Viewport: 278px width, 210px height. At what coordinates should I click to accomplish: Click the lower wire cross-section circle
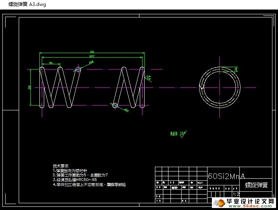tap(115, 105)
